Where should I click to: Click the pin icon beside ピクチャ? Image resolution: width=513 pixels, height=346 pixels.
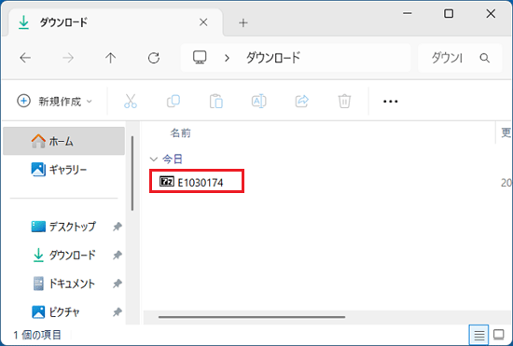click(118, 311)
